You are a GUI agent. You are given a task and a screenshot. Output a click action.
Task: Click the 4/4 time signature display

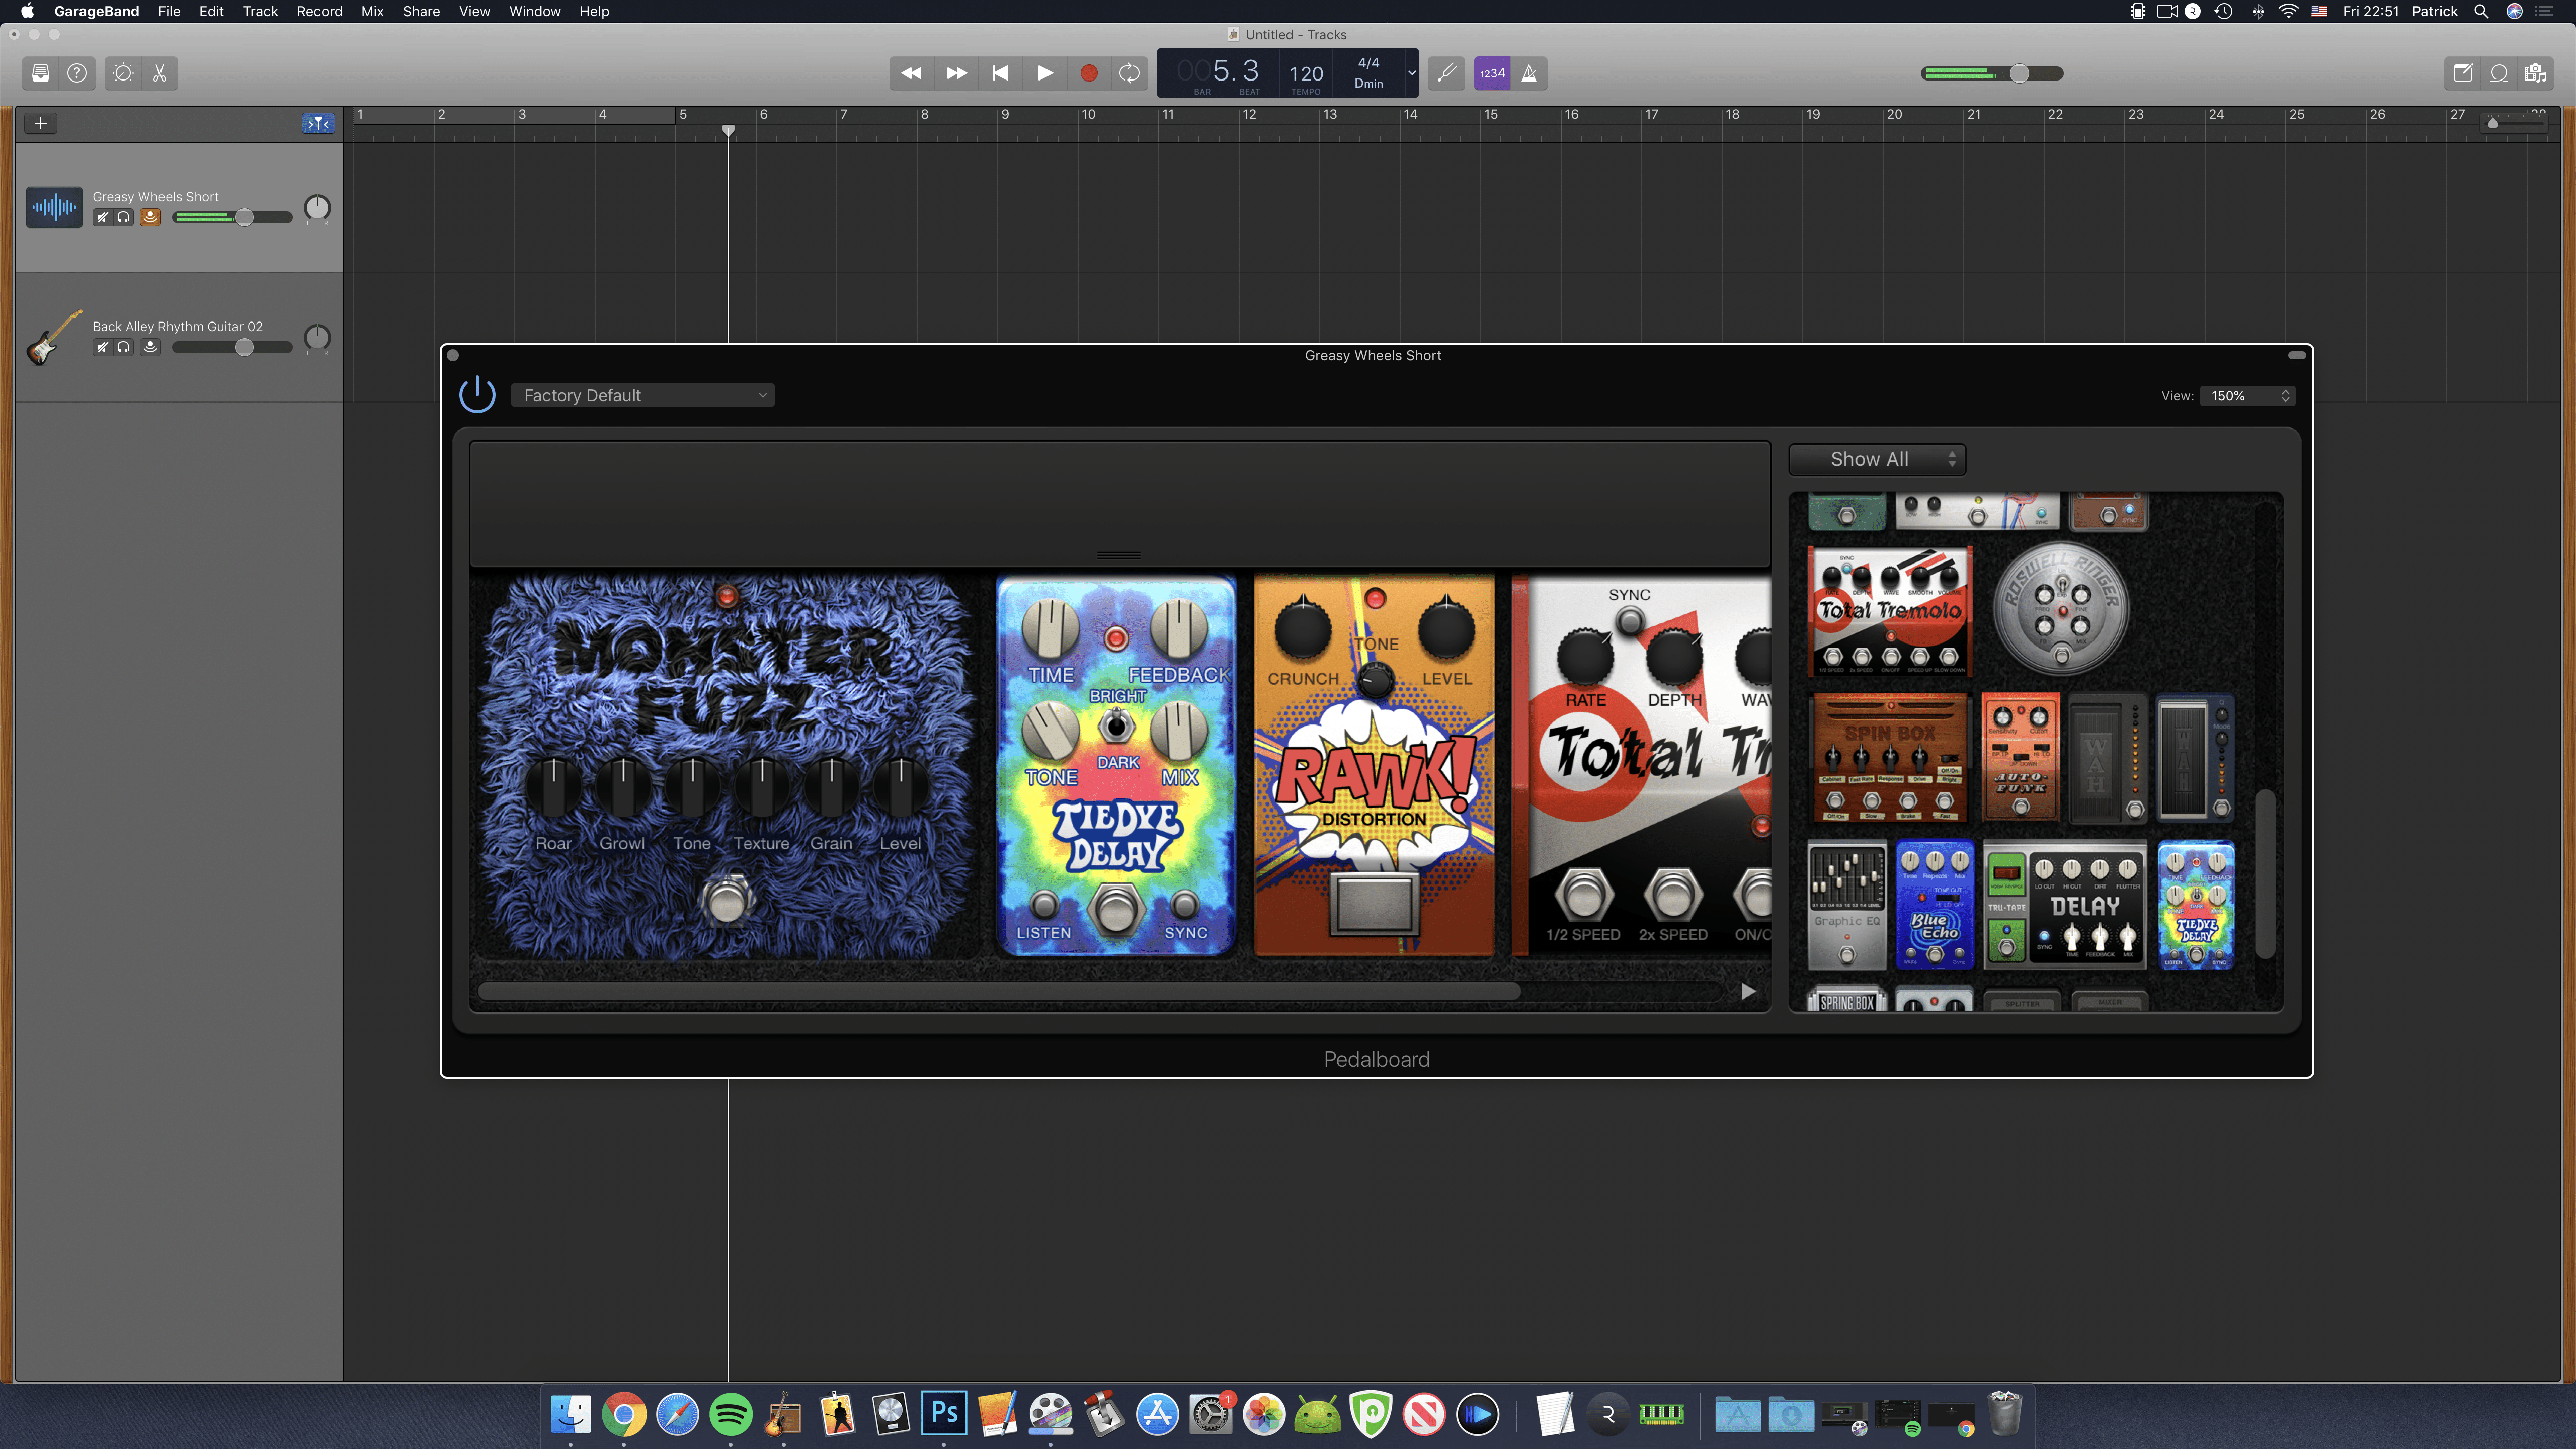(x=1368, y=63)
